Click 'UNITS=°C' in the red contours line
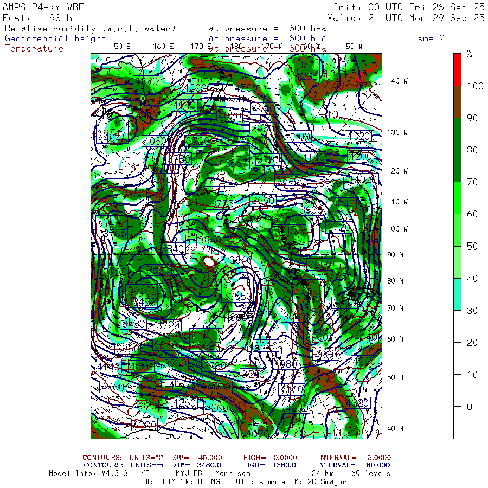Viewport: 488px width, 488px height. [x=146, y=458]
